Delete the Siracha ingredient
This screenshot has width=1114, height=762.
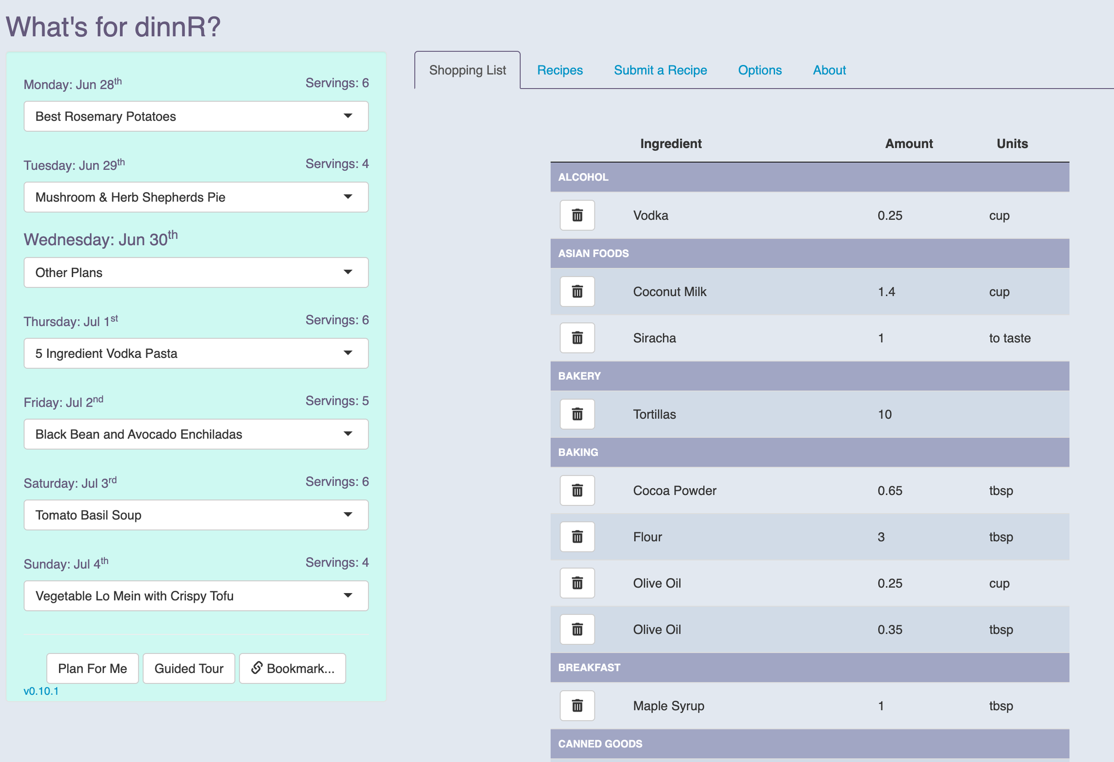click(577, 338)
